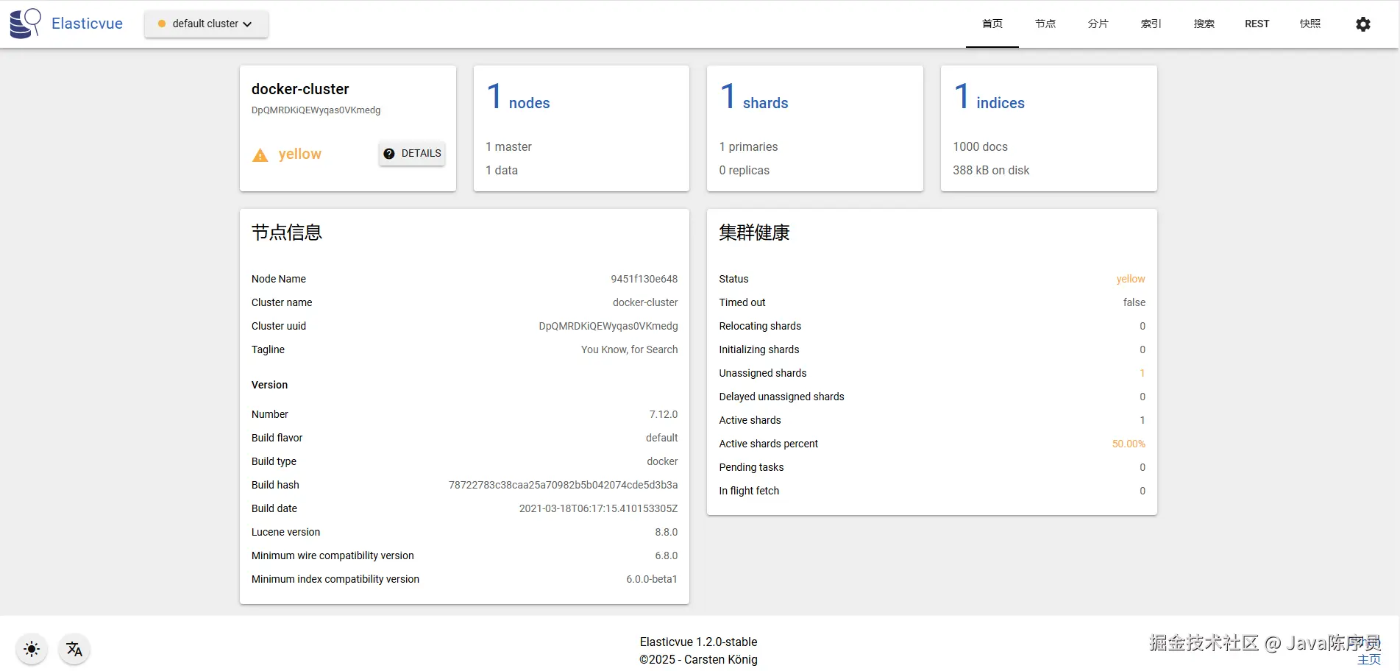1400x671 pixels.
Task: Click the In flight fetch label
Action: pyautogui.click(x=749, y=491)
